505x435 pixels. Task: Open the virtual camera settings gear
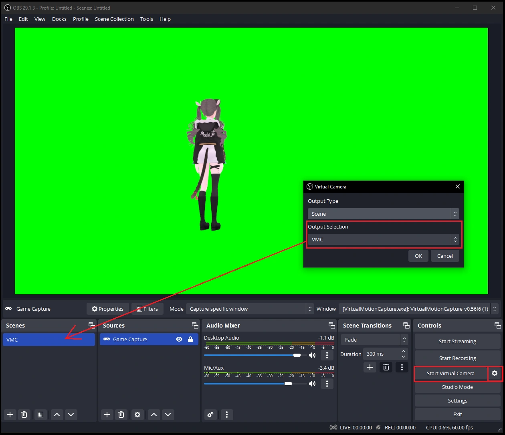click(x=495, y=373)
